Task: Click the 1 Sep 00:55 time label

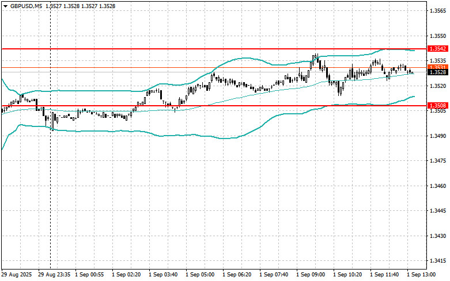Action: tap(89, 275)
